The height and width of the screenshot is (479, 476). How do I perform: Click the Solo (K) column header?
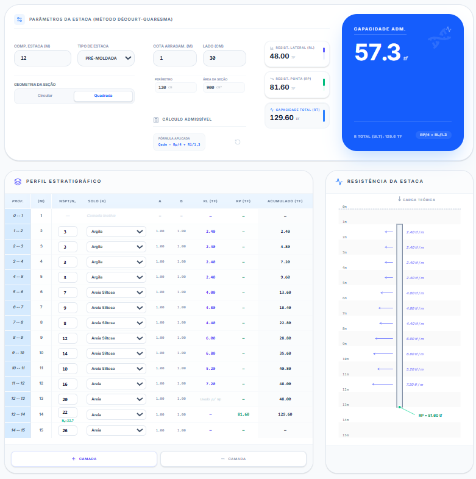tap(97, 201)
